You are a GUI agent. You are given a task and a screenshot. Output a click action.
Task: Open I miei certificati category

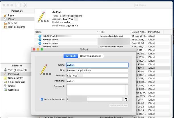[x=16, y=82]
